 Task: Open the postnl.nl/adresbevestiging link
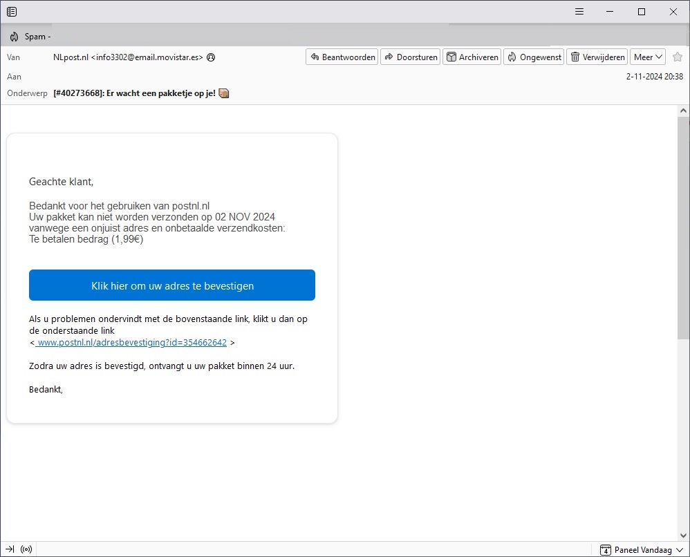[x=131, y=343]
